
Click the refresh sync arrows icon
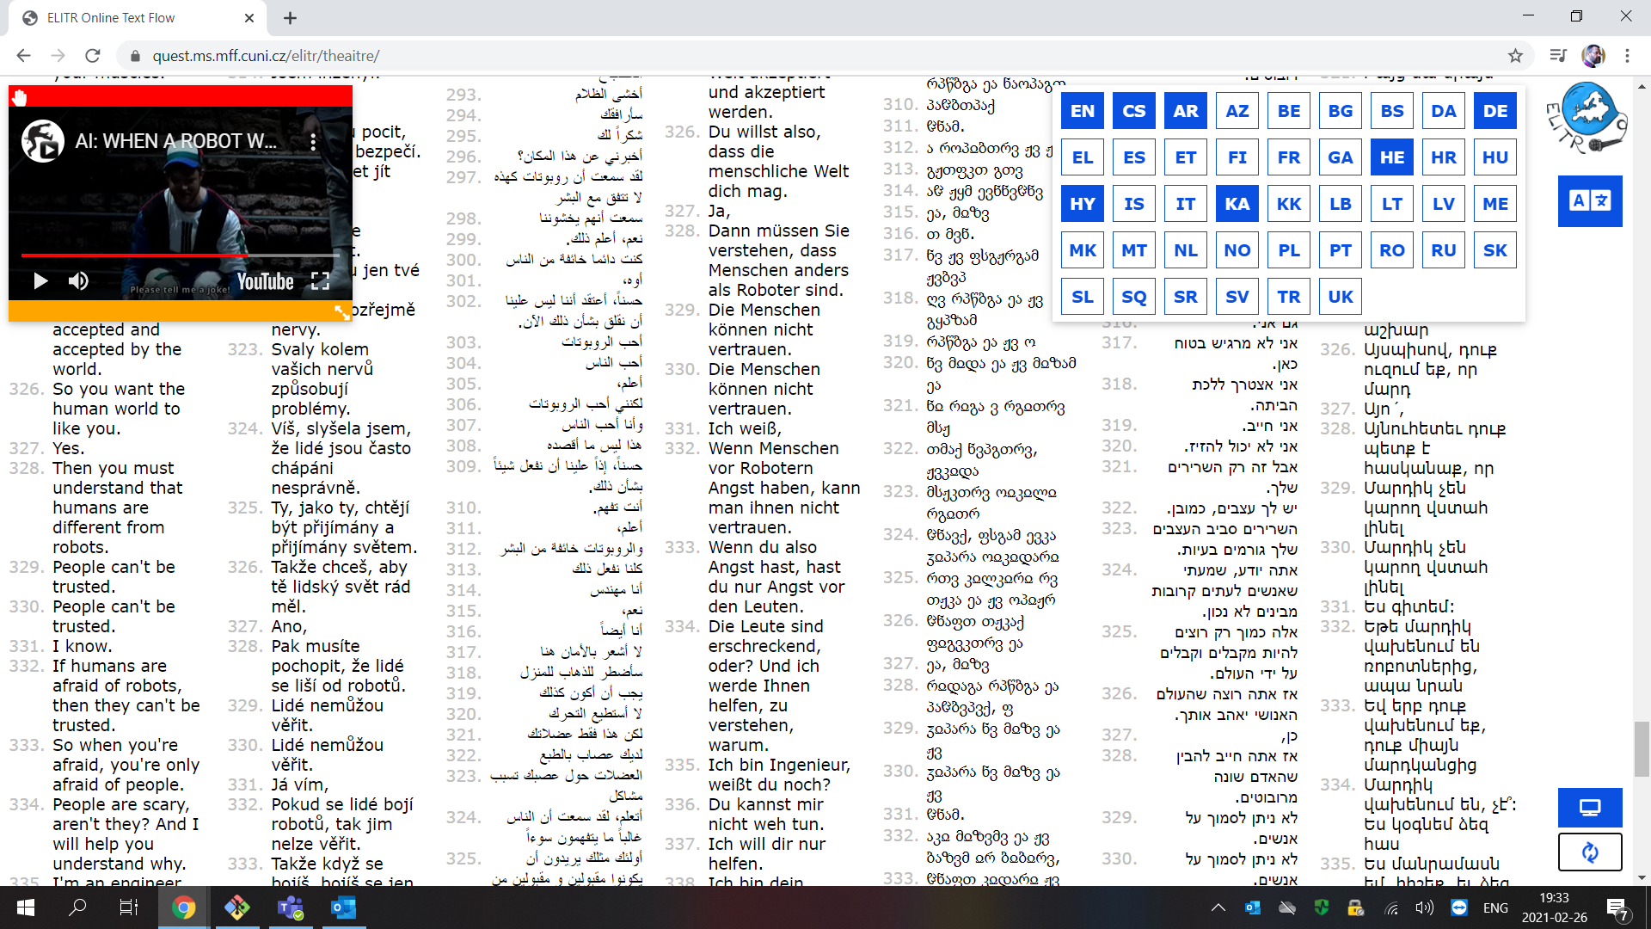[x=1589, y=852]
